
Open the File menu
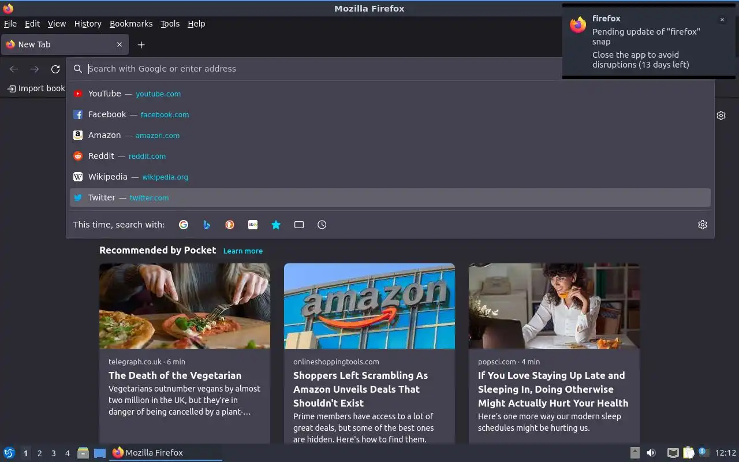(x=10, y=24)
